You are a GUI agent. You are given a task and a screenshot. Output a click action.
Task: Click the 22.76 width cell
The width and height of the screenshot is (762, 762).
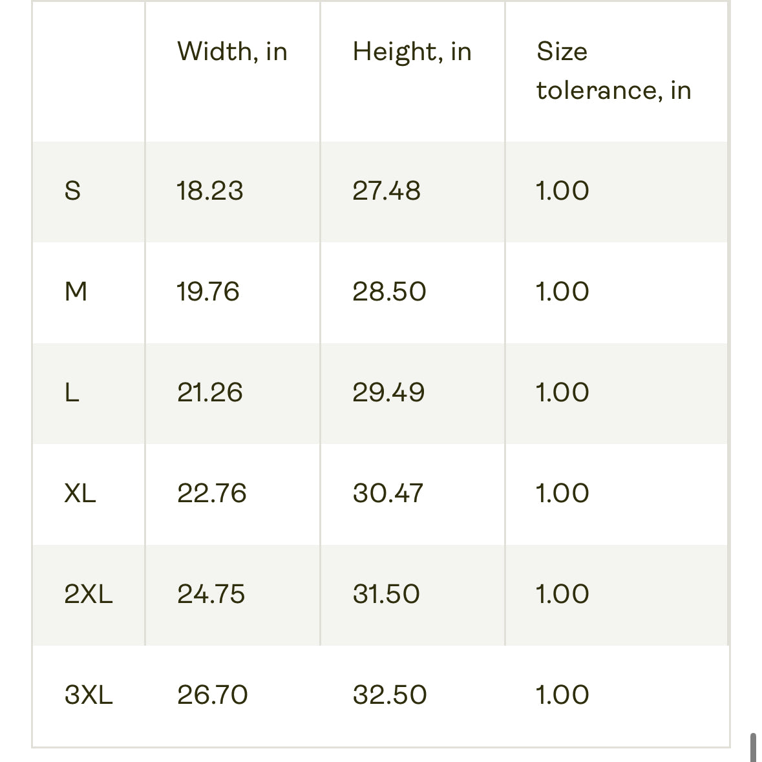[x=212, y=493]
